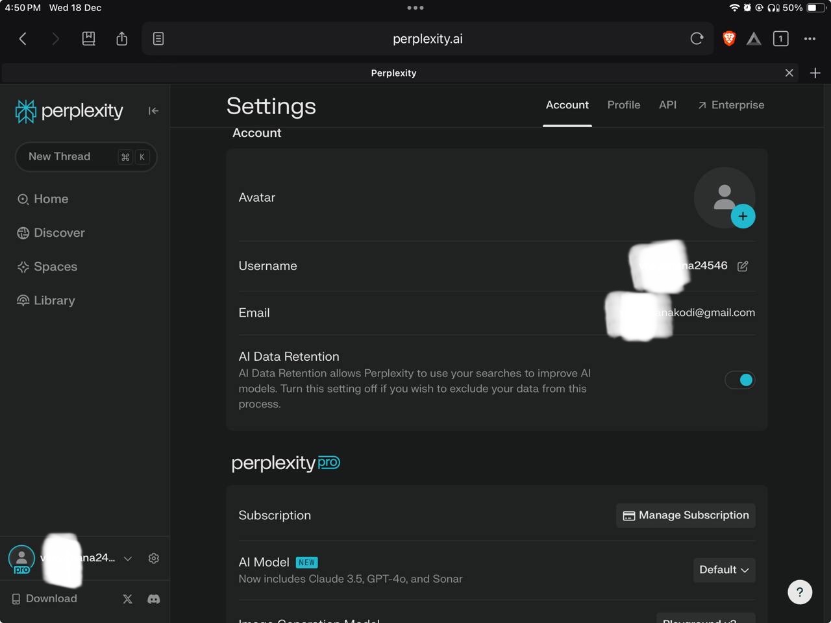Screen dimensions: 831x623
Task: Reload the perplexity.ai page
Action: point(697,39)
